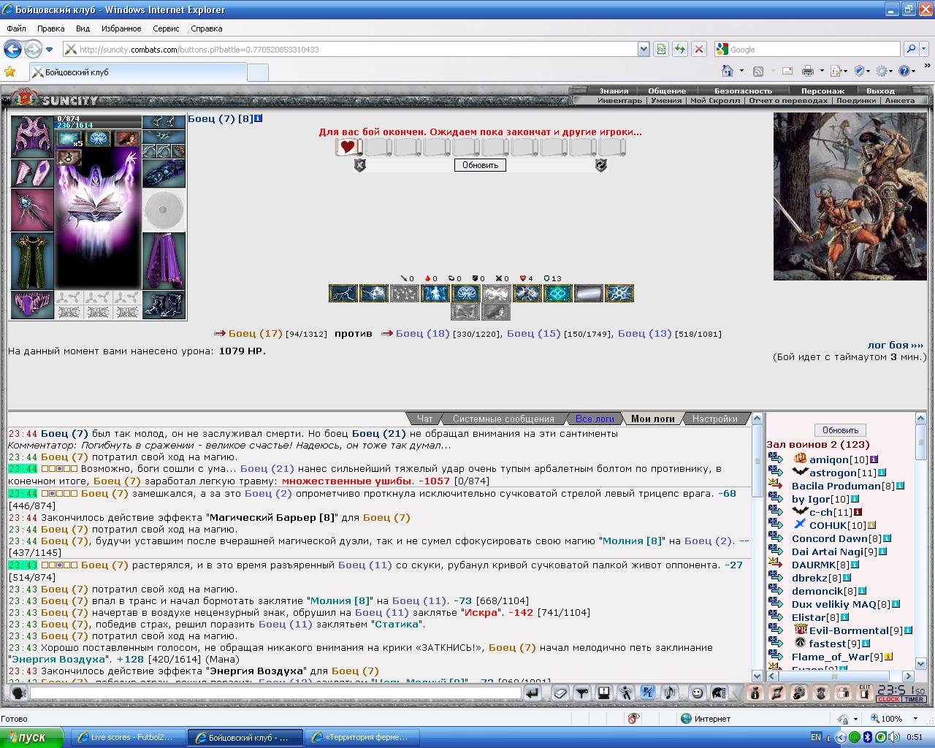Viewport: 935px width, 748px height.
Task: Click the white beam spell icon
Action: point(589,294)
